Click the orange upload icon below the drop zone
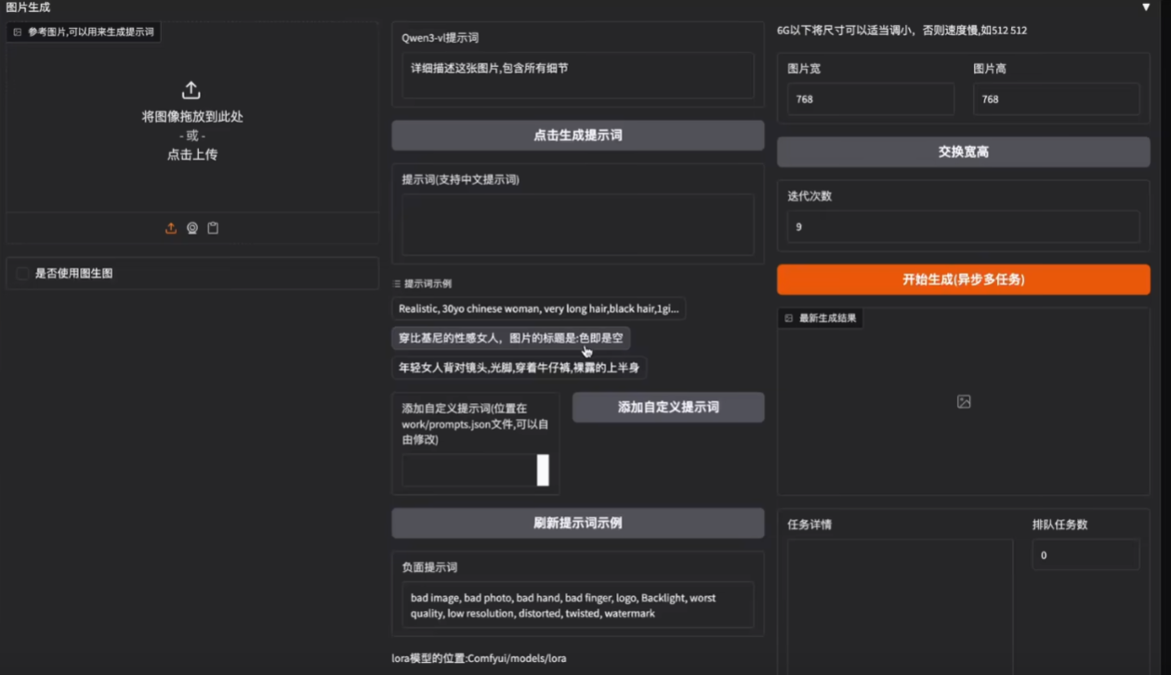The width and height of the screenshot is (1171, 675). click(170, 227)
